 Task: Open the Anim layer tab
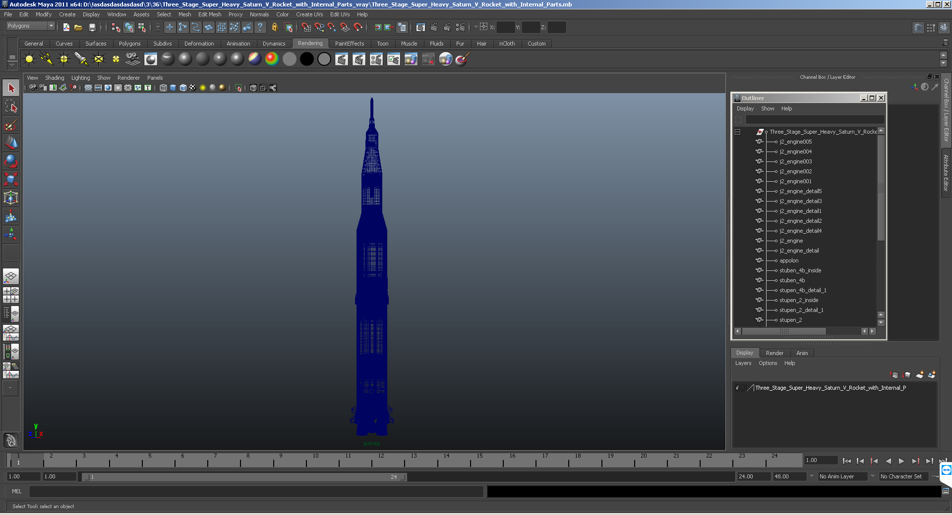point(802,353)
